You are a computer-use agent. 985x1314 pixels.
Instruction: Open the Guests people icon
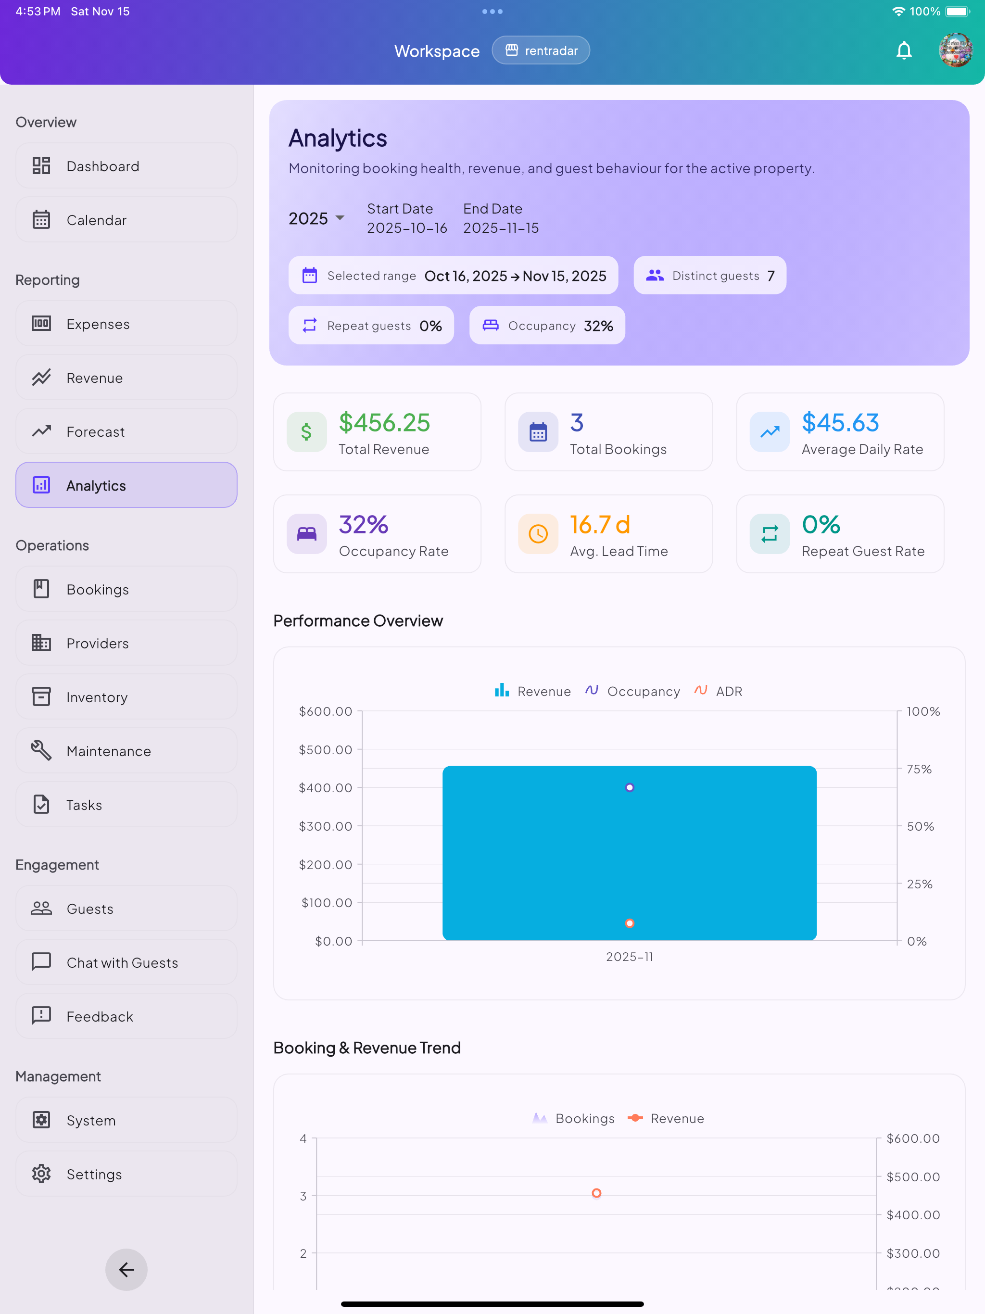coord(41,908)
